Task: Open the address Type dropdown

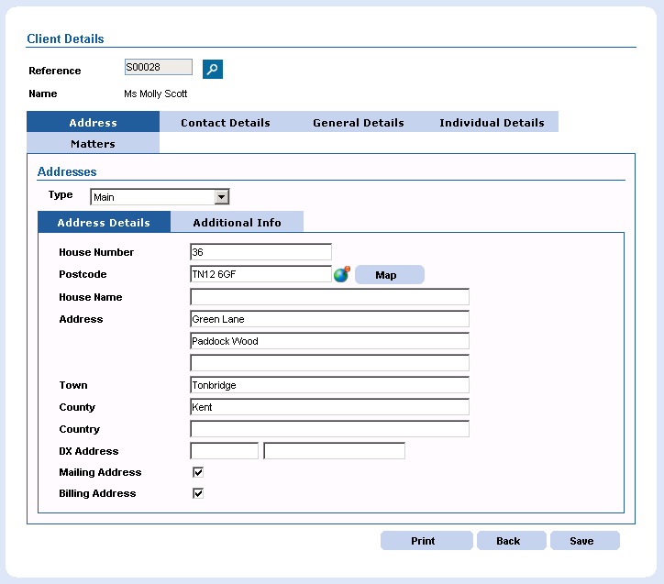Action: pos(160,197)
